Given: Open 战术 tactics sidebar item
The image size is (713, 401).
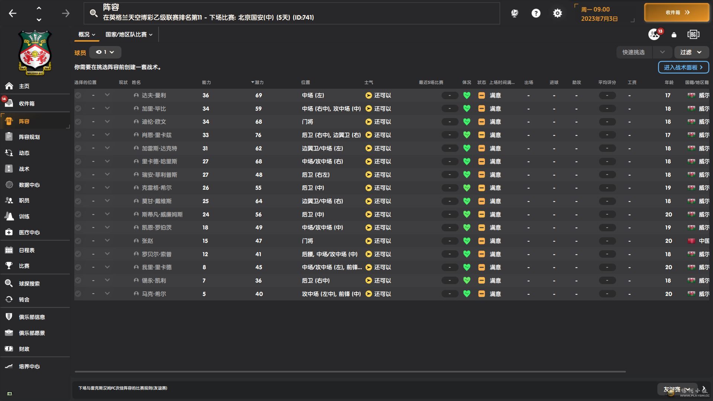Looking at the screenshot, I should (x=24, y=169).
